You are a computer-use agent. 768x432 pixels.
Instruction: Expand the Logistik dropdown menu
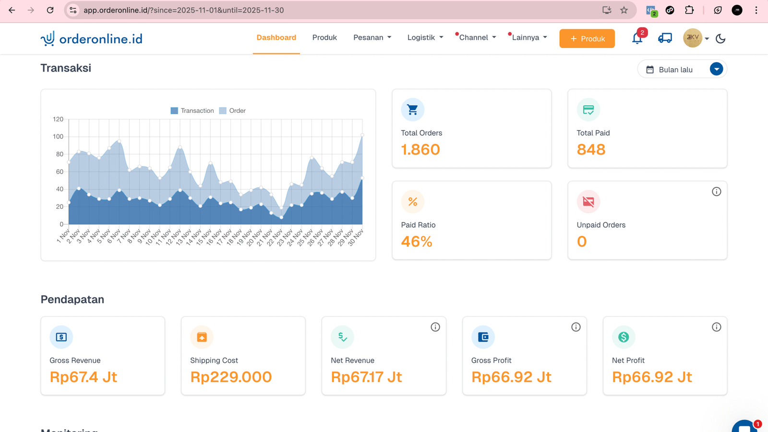click(425, 37)
